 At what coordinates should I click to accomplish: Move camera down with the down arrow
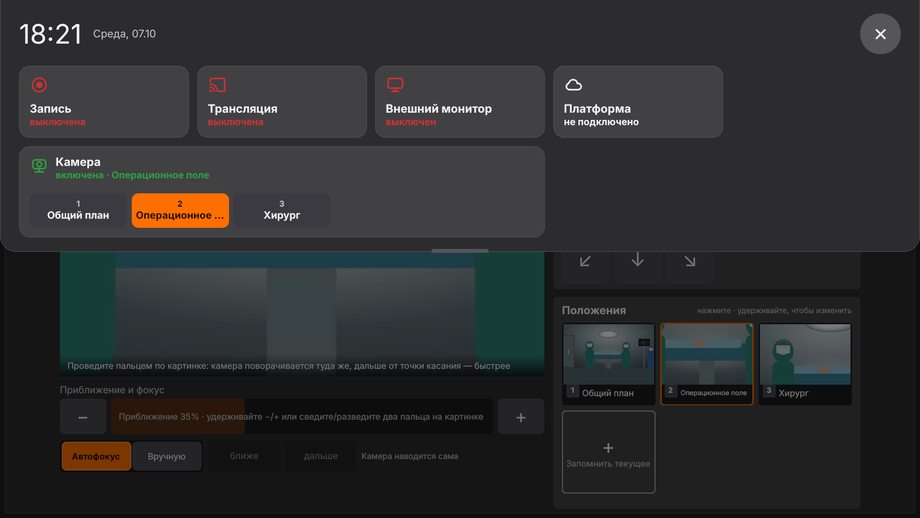(638, 261)
